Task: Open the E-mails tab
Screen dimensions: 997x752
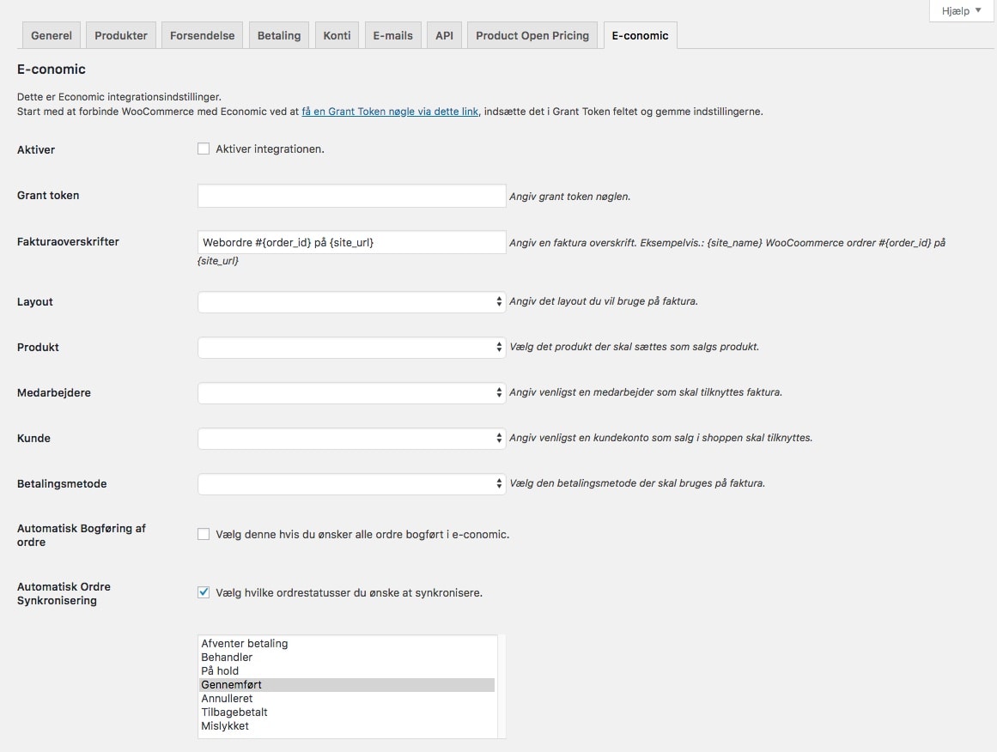Action: coord(393,35)
